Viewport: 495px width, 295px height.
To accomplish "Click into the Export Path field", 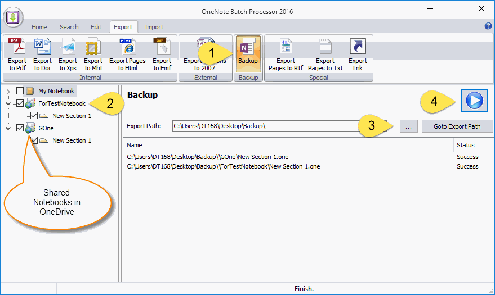I will 279,126.
